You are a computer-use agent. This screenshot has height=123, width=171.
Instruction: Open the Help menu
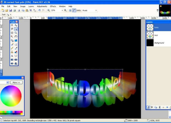[70, 6]
